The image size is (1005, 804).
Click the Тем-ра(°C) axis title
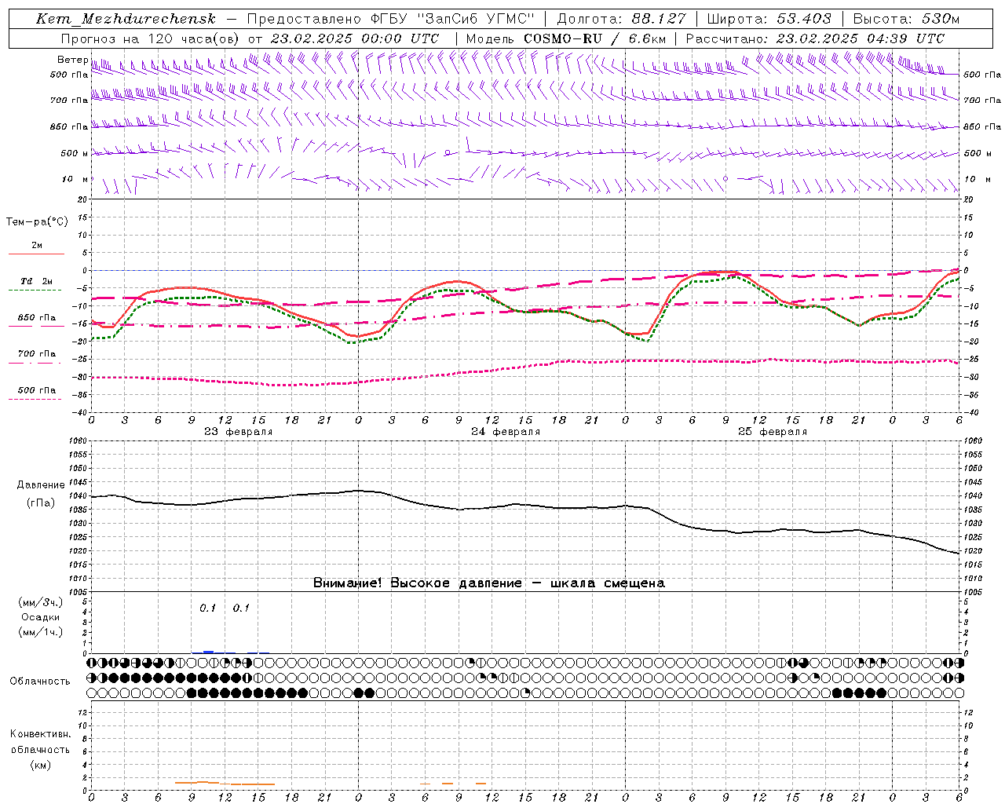37,222
